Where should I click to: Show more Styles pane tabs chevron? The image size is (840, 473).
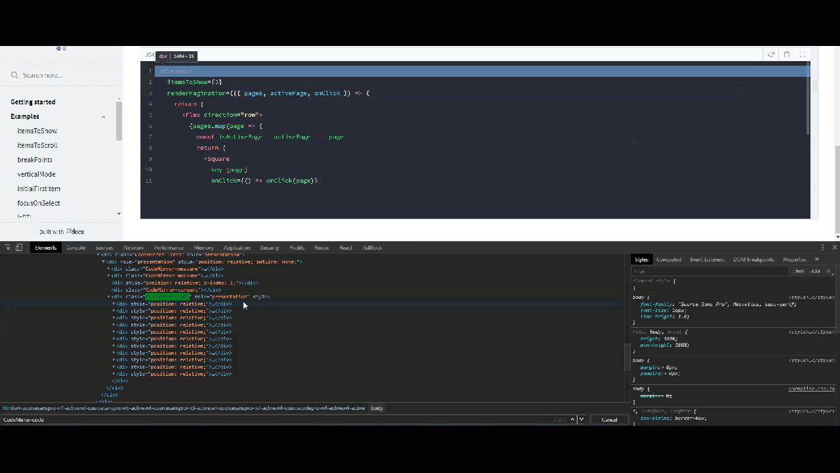click(x=817, y=259)
